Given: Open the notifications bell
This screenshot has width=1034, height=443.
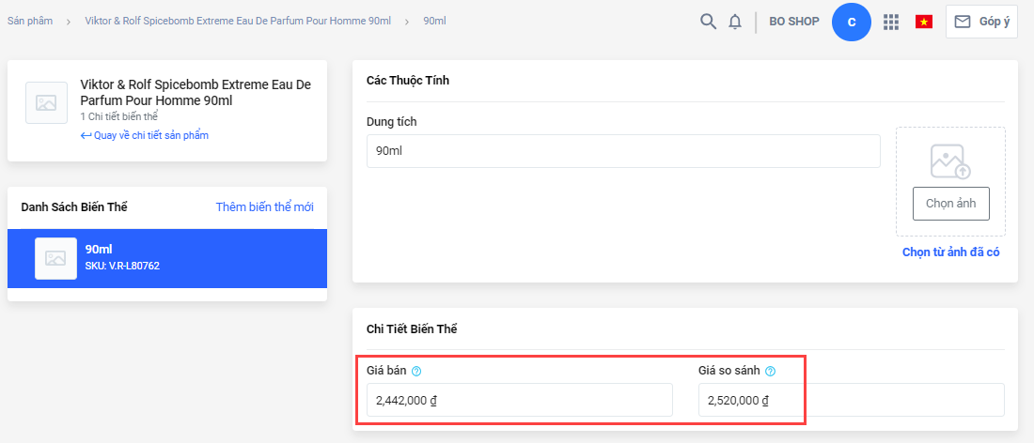Looking at the screenshot, I should pos(735,22).
